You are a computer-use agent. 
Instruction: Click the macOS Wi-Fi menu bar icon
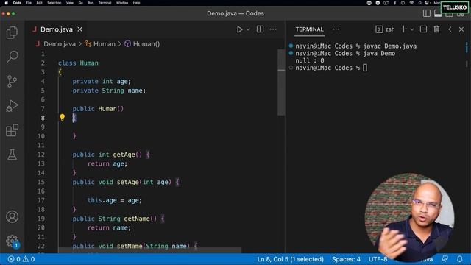411,3
